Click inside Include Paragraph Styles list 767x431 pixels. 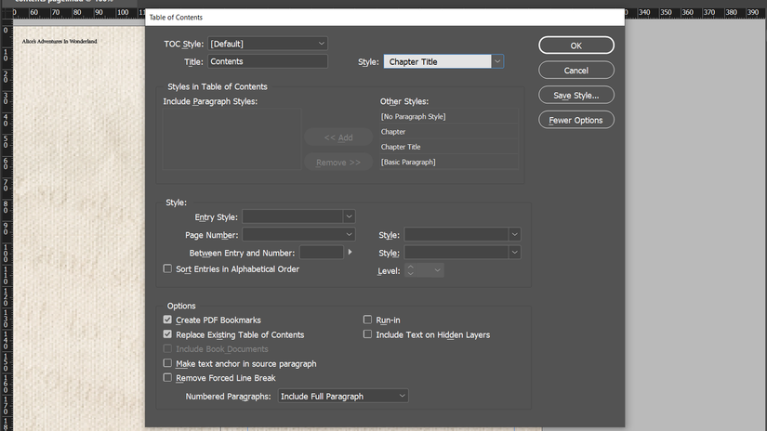(x=231, y=138)
